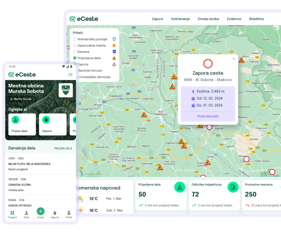This screenshot has height=234, width=281.
Task: Click the Podrobnosti link in popup
Action: point(208,116)
